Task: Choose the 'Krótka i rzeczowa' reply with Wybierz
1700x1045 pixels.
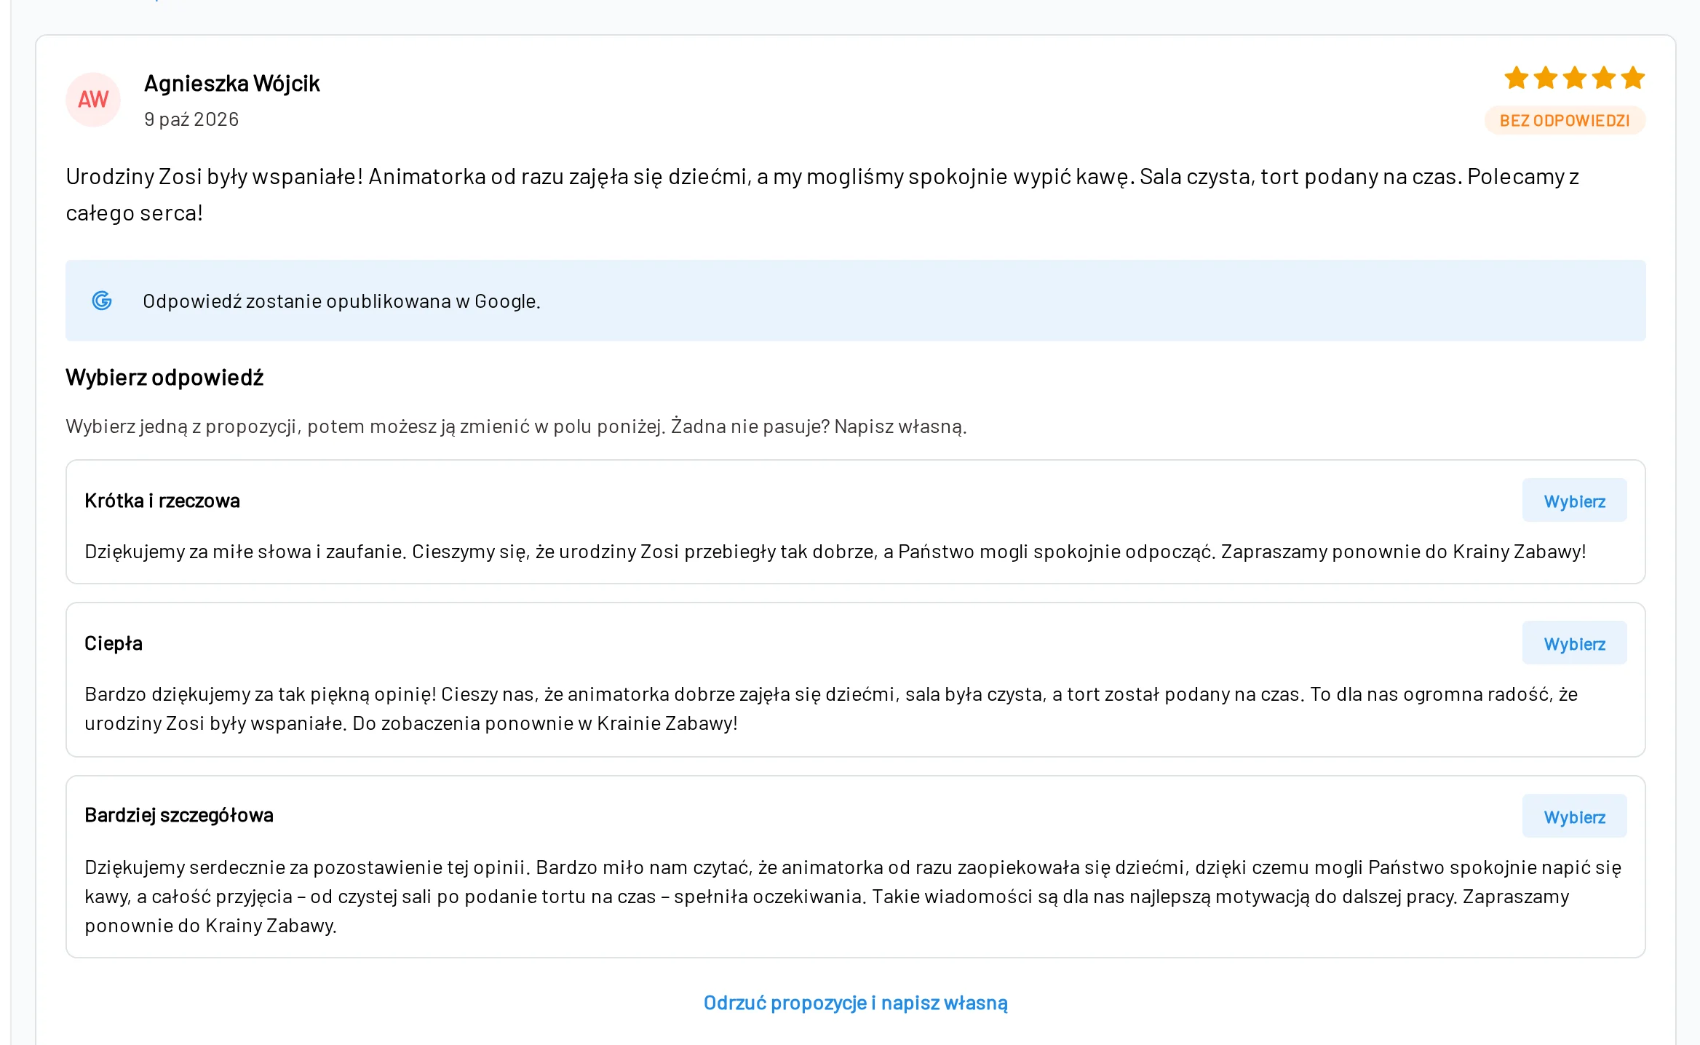Action: (x=1574, y=501)
